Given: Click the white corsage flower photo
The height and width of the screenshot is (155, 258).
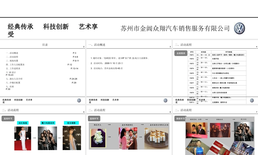Looking at the screenshot, I should (98, 138).
